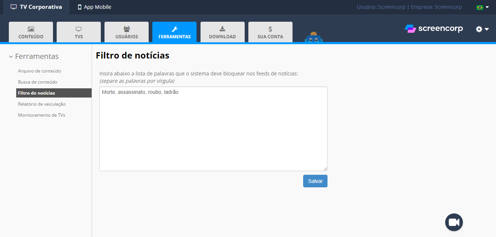This screenshot has height=237, width=496.
Task: Open the settings gear dropdown
Action: pos(482,29)
